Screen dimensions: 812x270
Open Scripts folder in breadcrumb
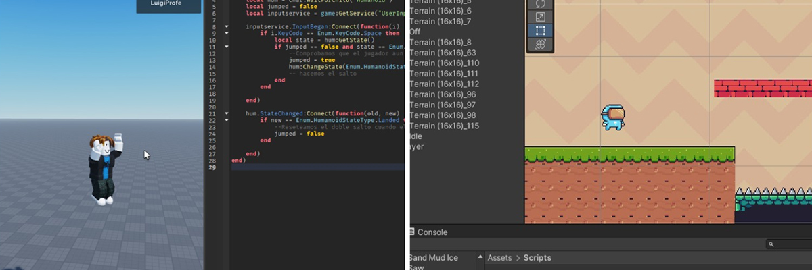[x=537, y=258]
